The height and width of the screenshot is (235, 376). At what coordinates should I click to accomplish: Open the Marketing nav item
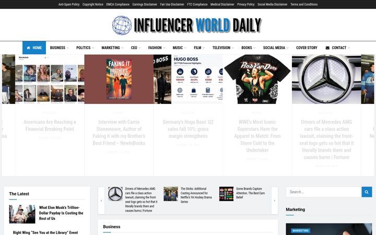(111, 48)
